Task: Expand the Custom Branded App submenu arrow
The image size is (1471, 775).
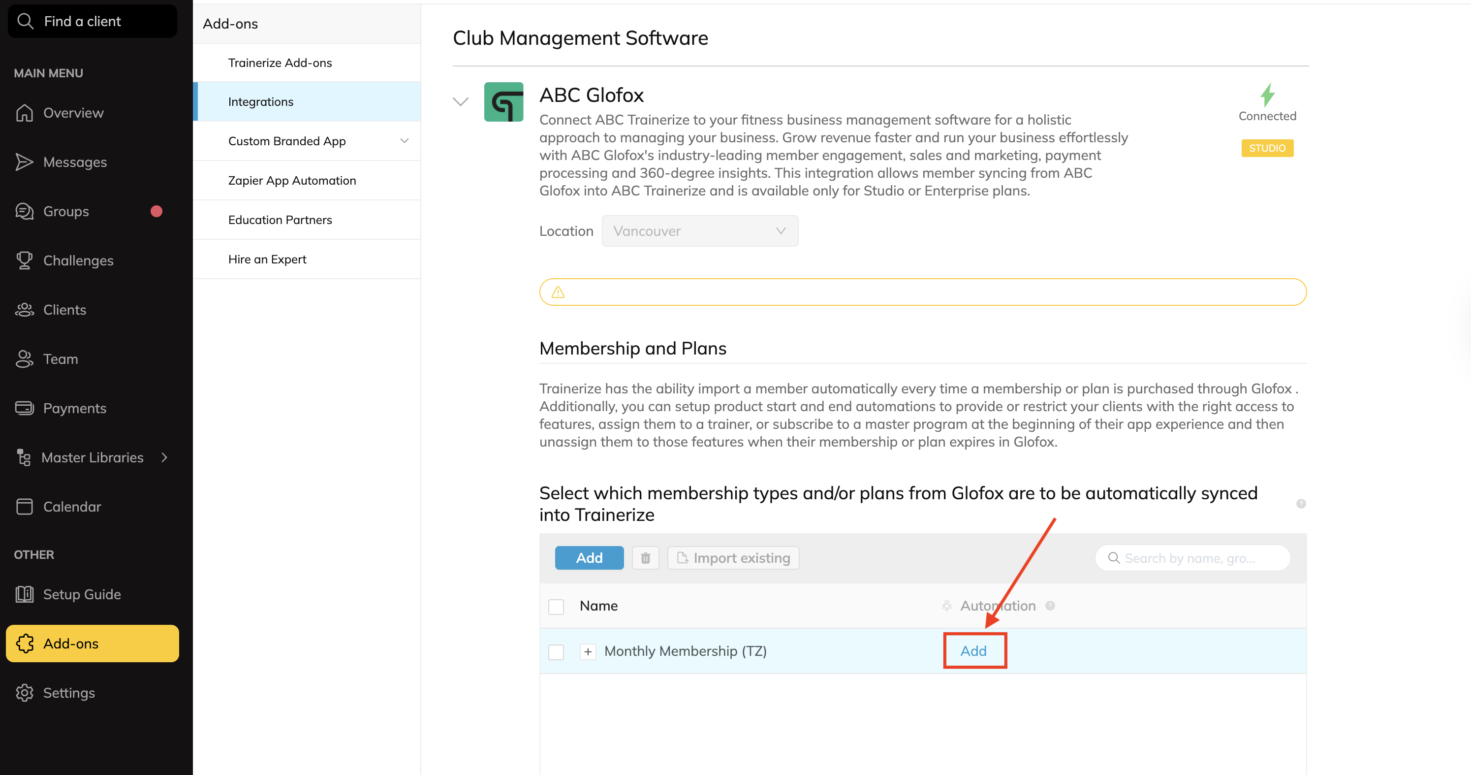Action: [405, 140]
